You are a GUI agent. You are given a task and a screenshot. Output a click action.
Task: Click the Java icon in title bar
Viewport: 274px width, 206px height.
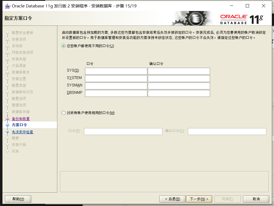tap(7, 6)
